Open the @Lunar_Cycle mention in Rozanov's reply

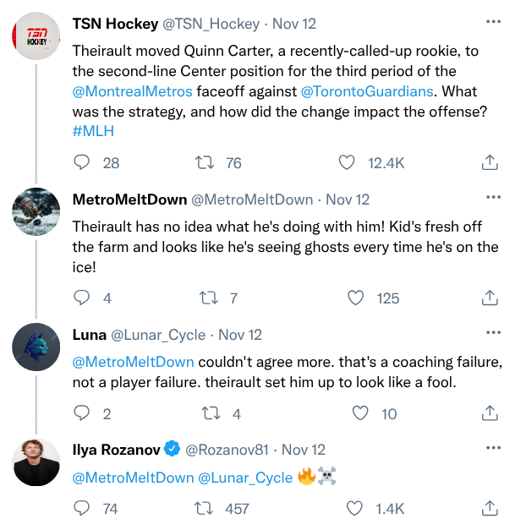pos(244,478)
